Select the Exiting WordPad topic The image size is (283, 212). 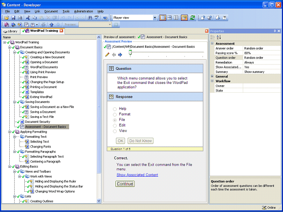41,97
